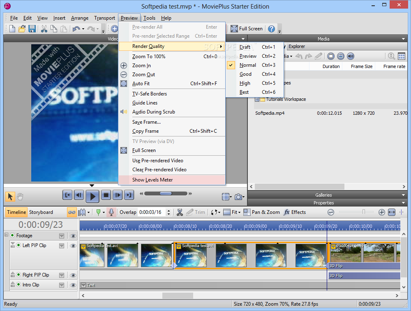Click the camera snapshot icon under the preview

(x=238, y=197)
